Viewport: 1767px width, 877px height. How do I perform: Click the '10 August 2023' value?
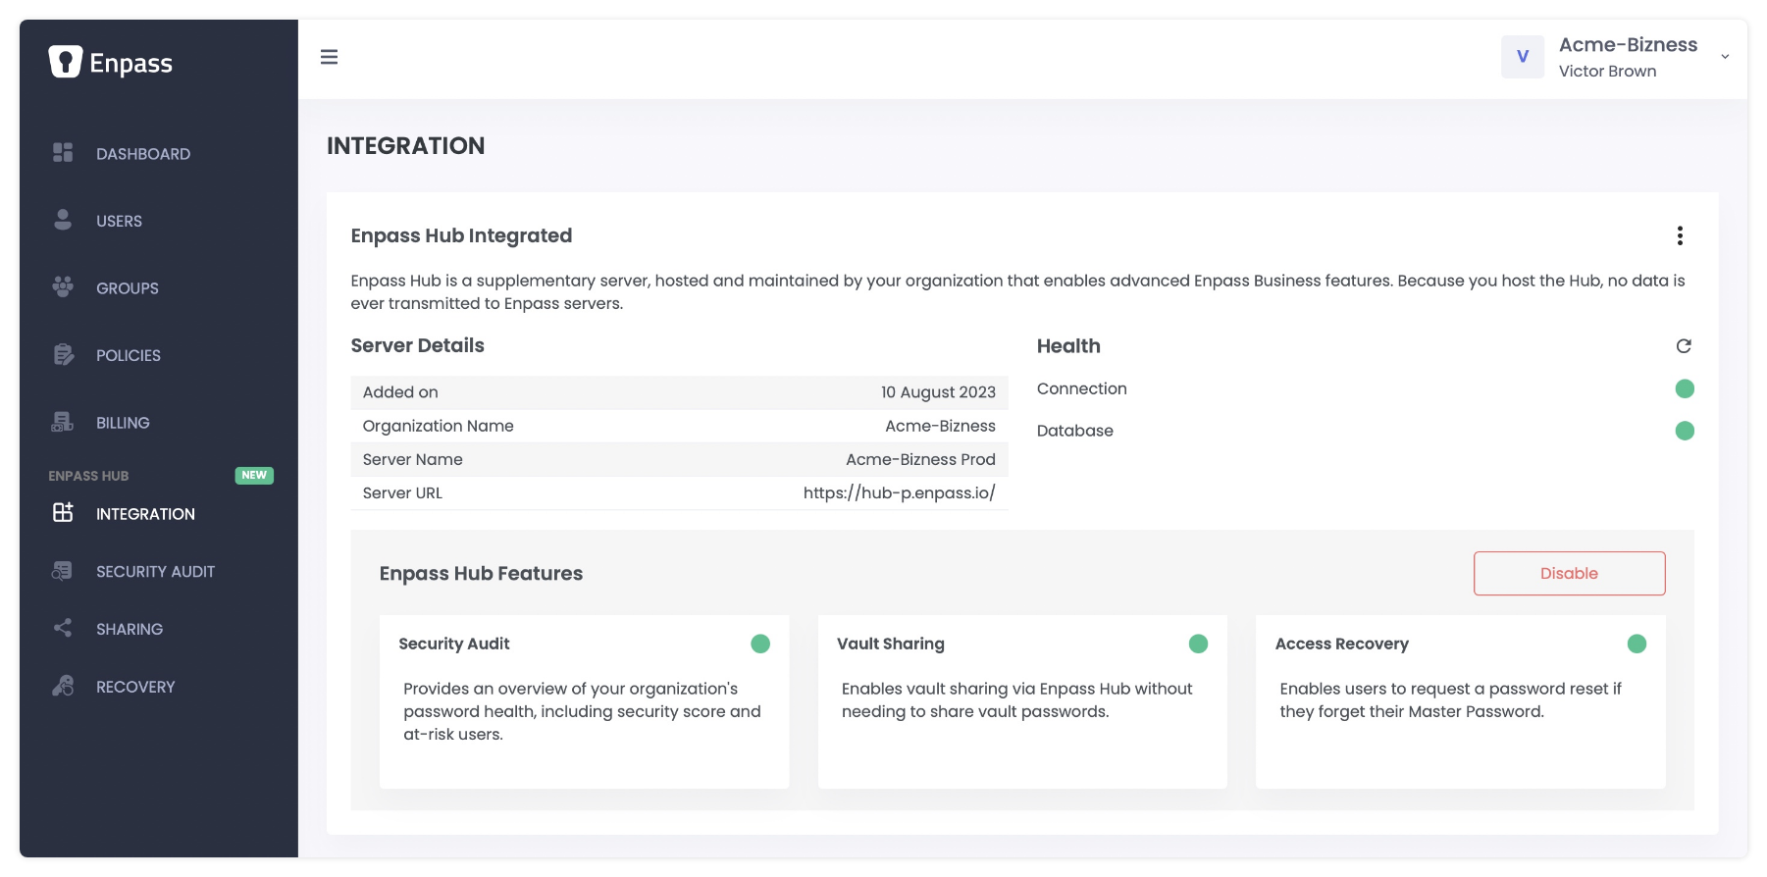point(938,392)
